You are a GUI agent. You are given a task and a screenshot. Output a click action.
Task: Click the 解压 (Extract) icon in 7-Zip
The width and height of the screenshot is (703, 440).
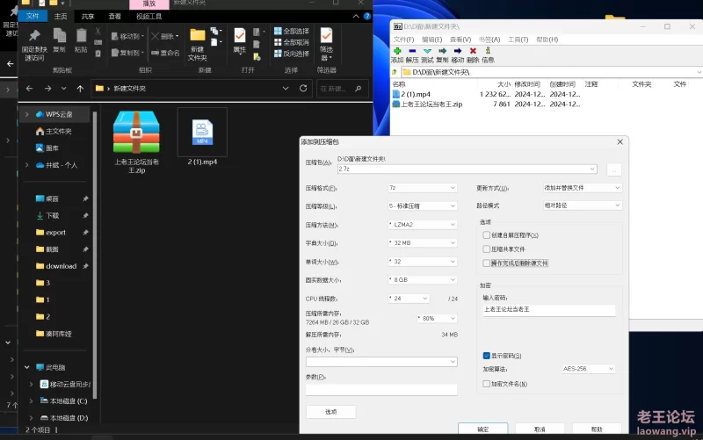(x=413, y=51)
